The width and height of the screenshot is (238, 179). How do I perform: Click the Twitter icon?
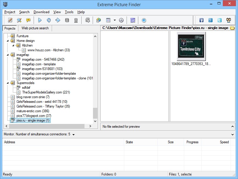pyautogui.click(x=220, y=20)
